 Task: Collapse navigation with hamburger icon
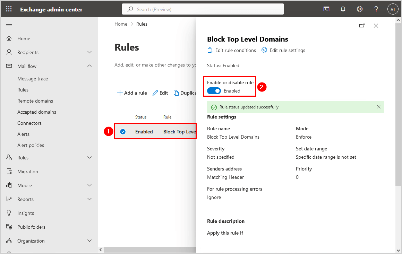click(9, 24)
